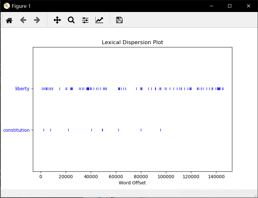Open configure subplots sliders
Viewport: 258px width, 198px height.
pyautogui.click(x=85, y=20)
